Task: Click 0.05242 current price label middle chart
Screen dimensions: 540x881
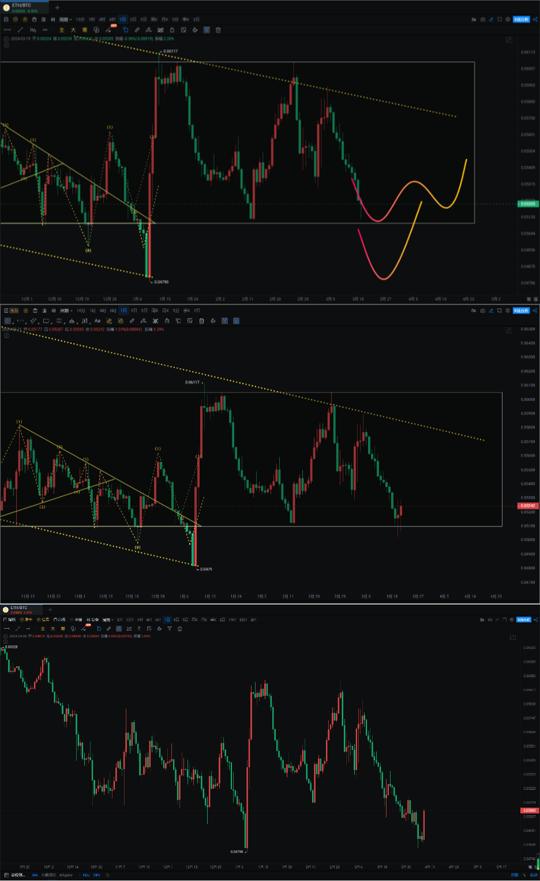Action: [x=528, y=506]
